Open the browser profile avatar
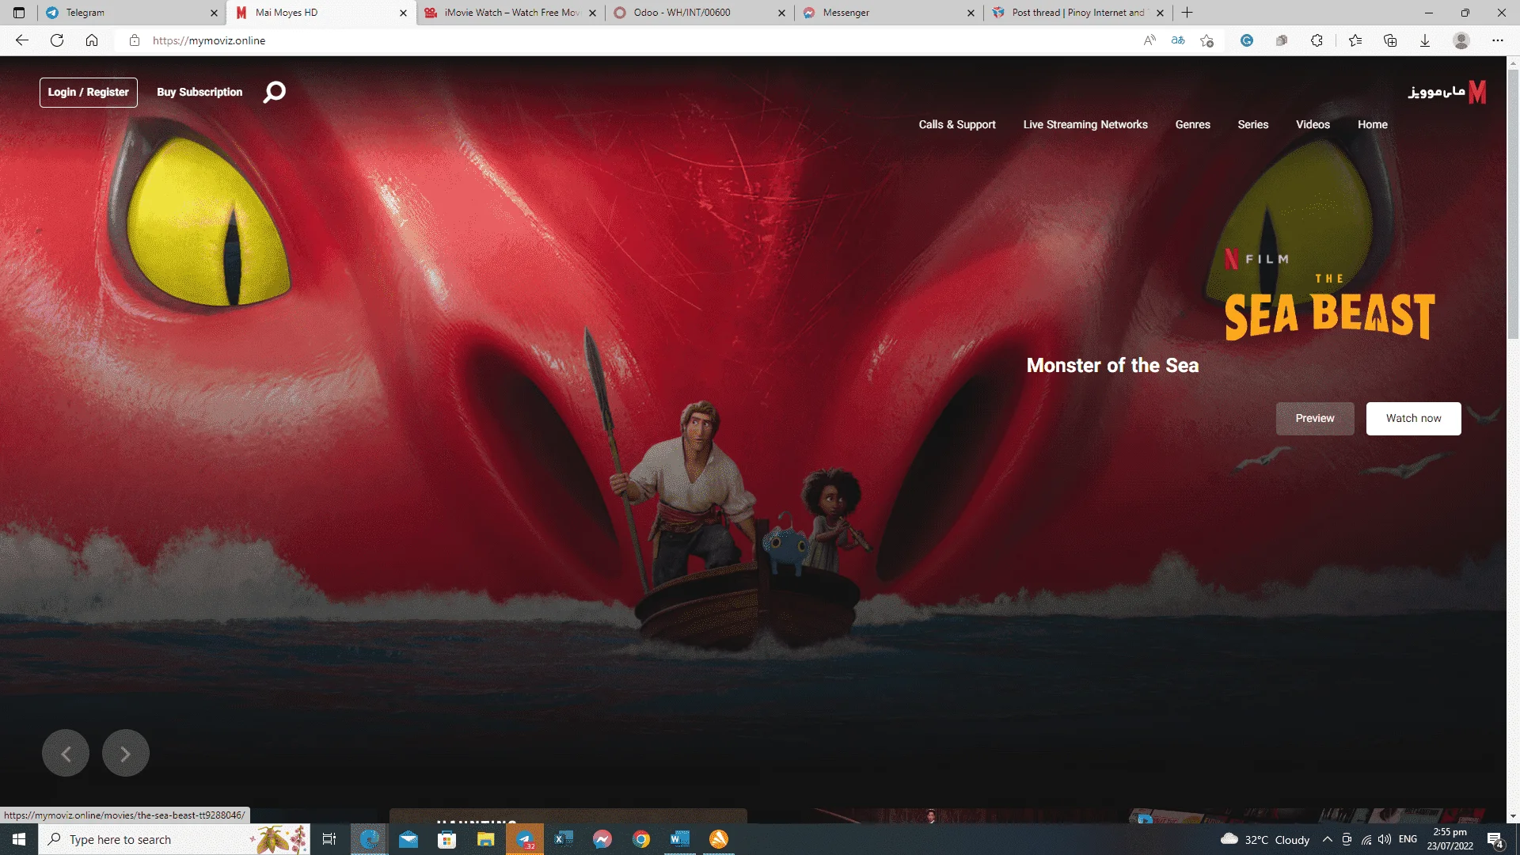Viewport: 1520px width, 855px height. (1461, 40)
